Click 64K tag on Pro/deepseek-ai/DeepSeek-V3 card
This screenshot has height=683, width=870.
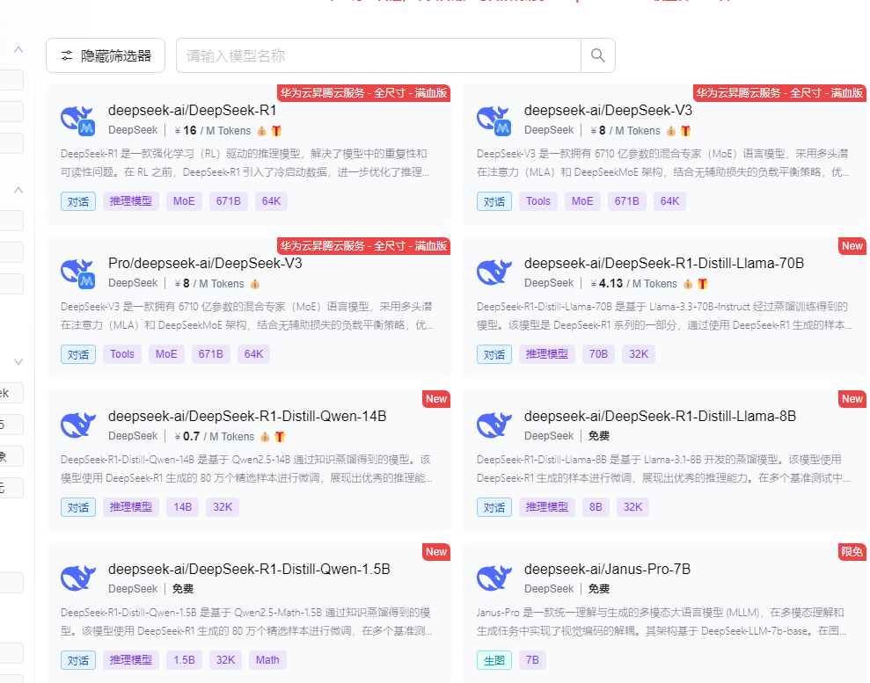click(253, 354)
